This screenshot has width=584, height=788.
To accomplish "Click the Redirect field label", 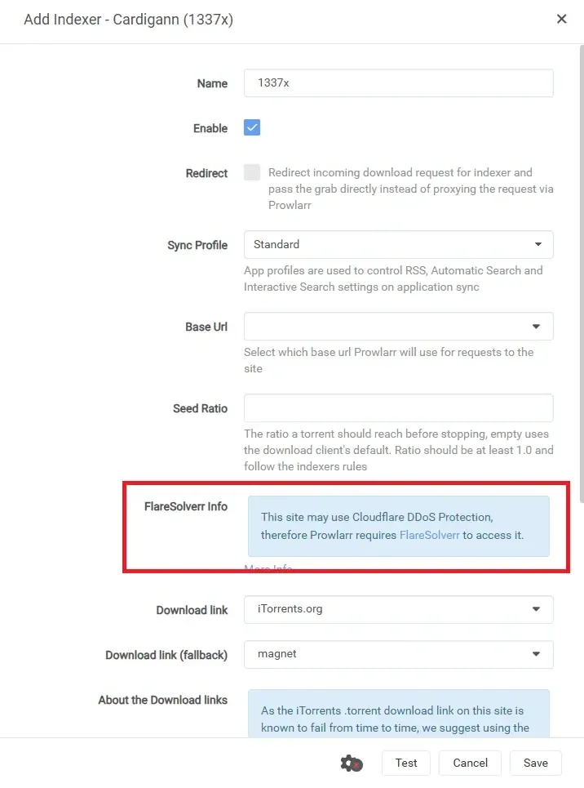I will pos(206,174).
